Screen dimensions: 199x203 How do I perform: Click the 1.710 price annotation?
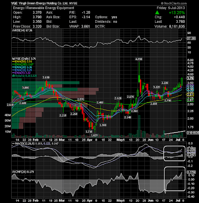tap(89, 131)
